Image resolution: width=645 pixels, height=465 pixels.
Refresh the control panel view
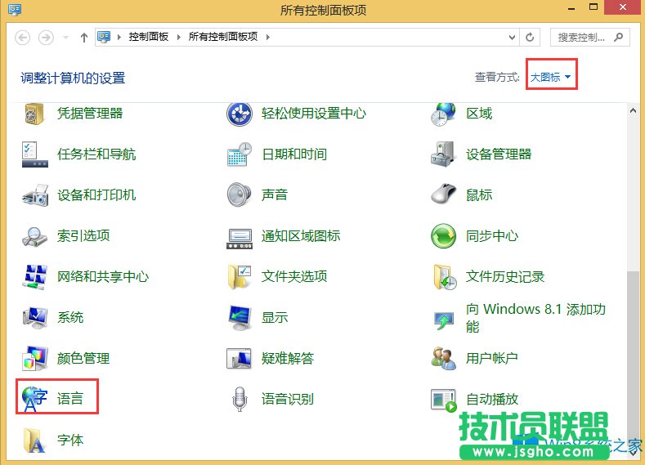[x=530, y=38]
